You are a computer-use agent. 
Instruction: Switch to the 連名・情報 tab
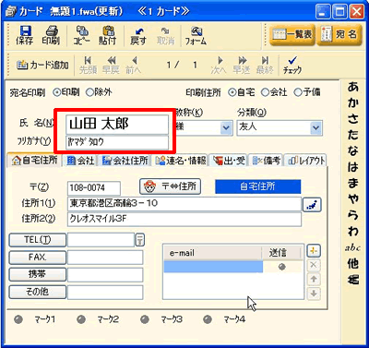(181, 161)
